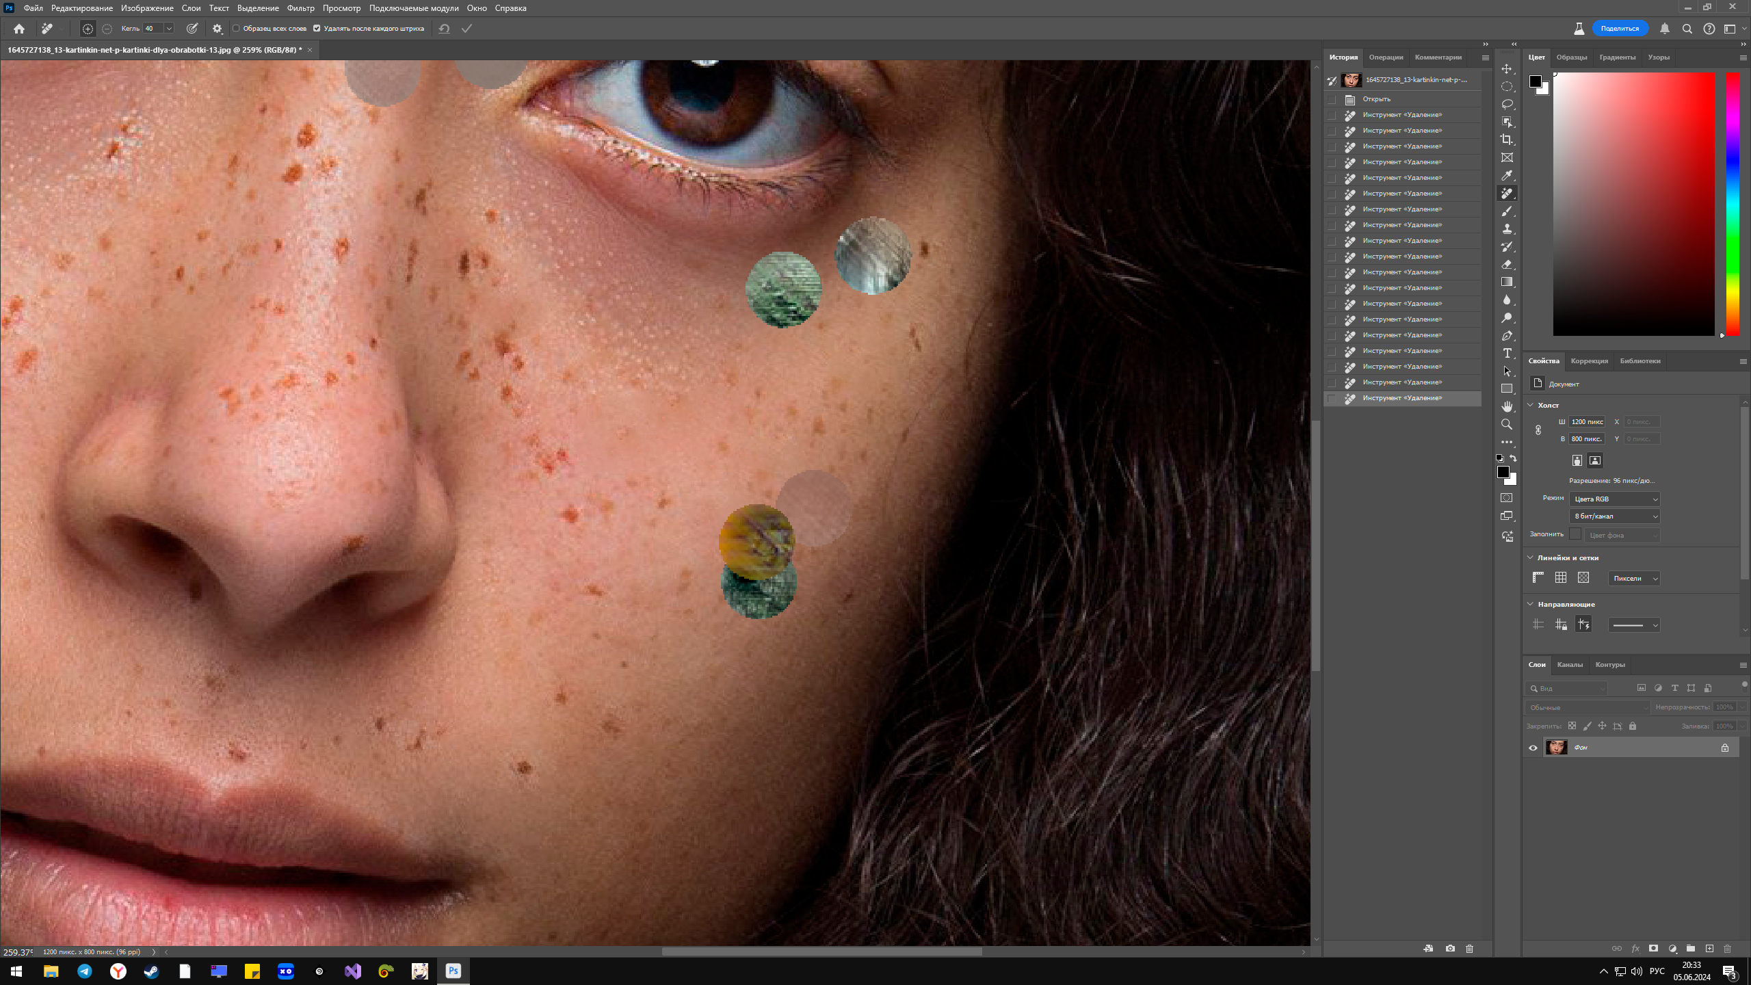
Task: Select the Lasso tool
Action: coord(1508,104)
